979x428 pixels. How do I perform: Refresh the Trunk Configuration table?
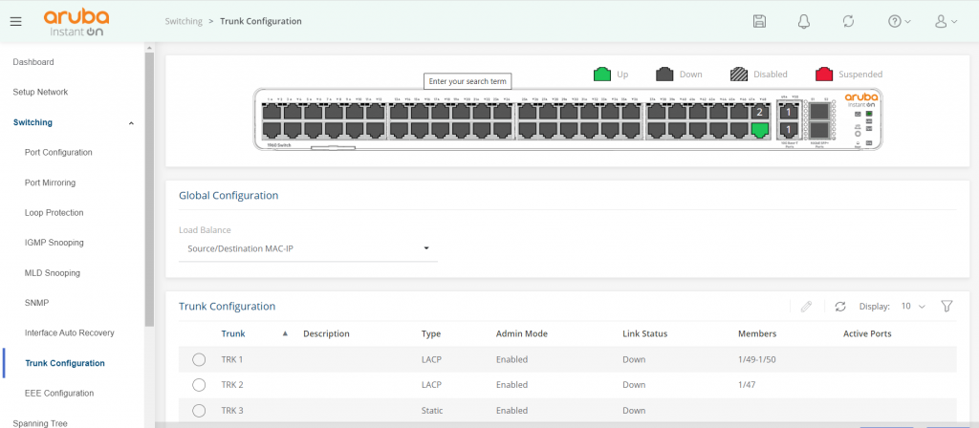tap(840, 307)
